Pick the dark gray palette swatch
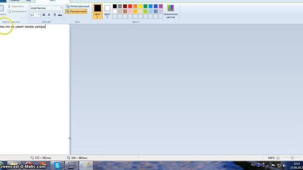The image size is (303, 170). [x=120, y=6]
